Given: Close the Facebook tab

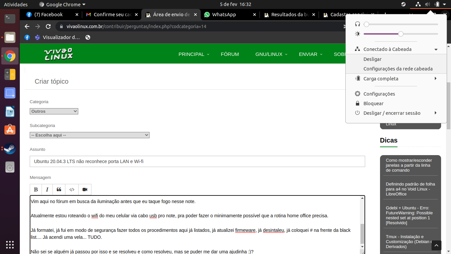Looking at the screenshot, I should 77,15.
